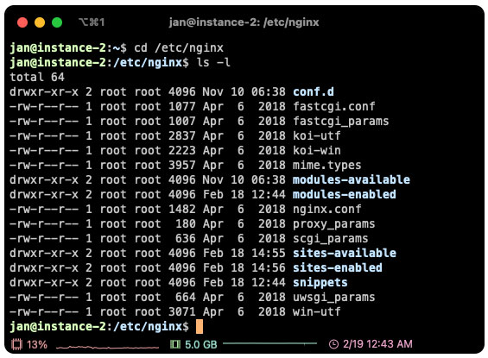Click time 14:55 on sites-available row
Screen dimensions: 488x358
click(269, 254)
